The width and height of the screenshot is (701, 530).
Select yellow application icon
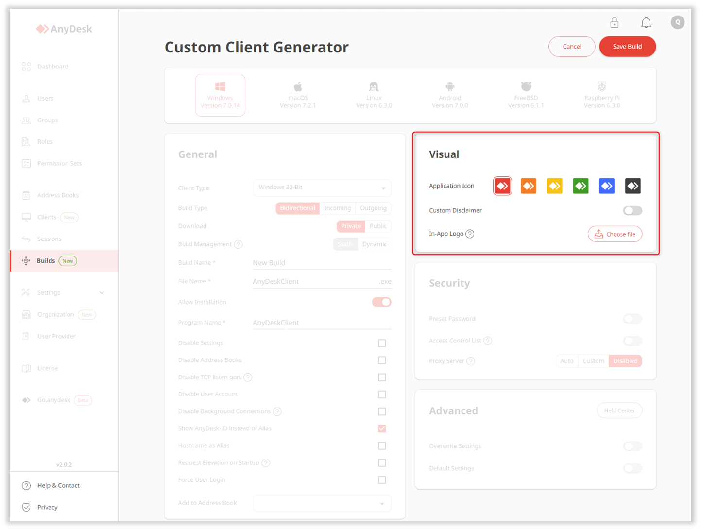[x=554, y=186]
